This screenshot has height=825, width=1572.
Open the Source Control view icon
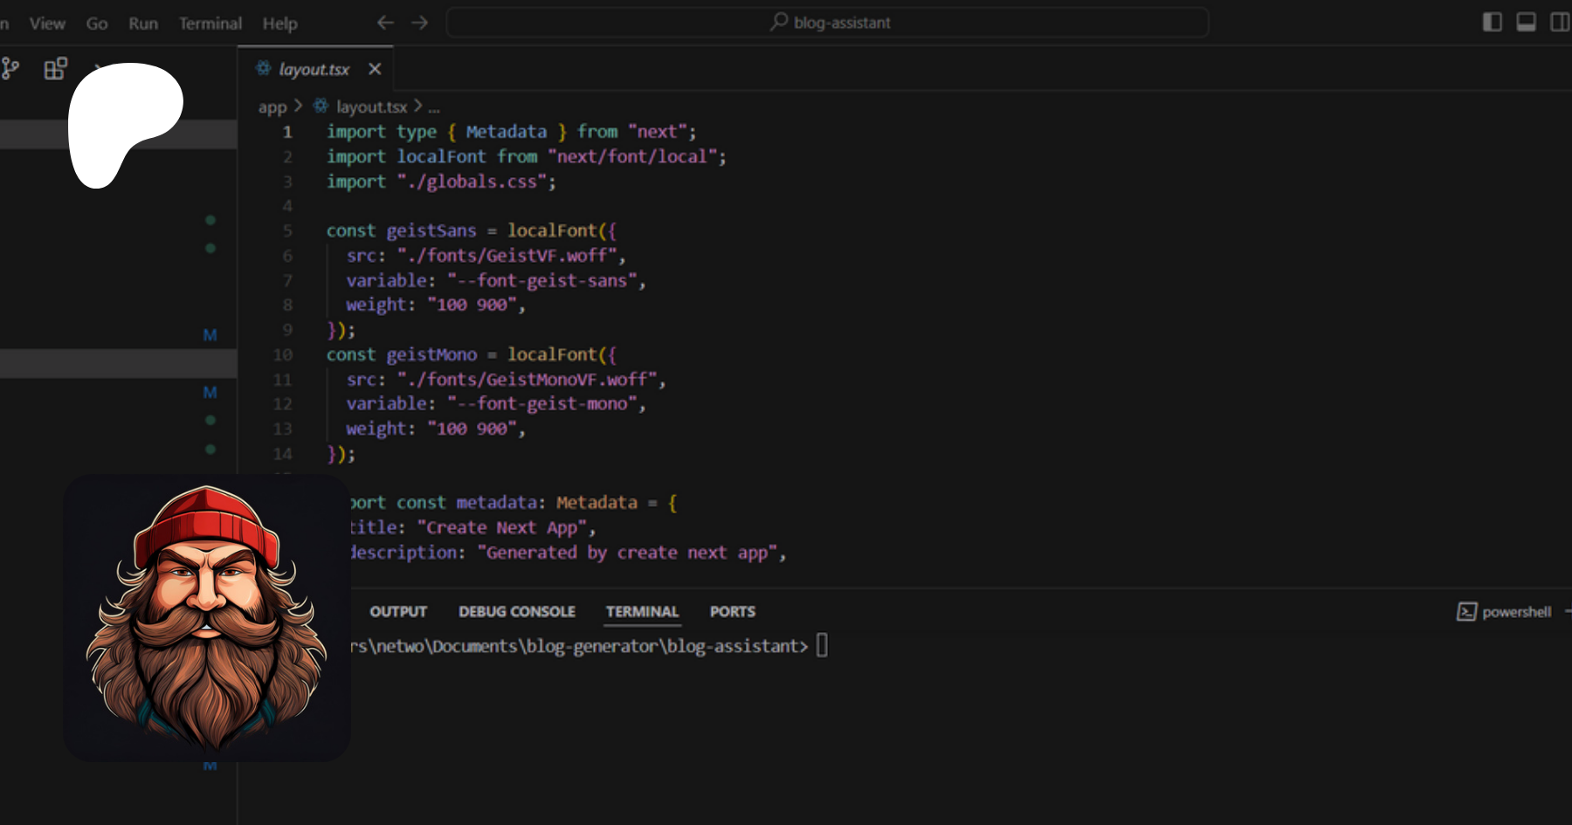(10, 69)
